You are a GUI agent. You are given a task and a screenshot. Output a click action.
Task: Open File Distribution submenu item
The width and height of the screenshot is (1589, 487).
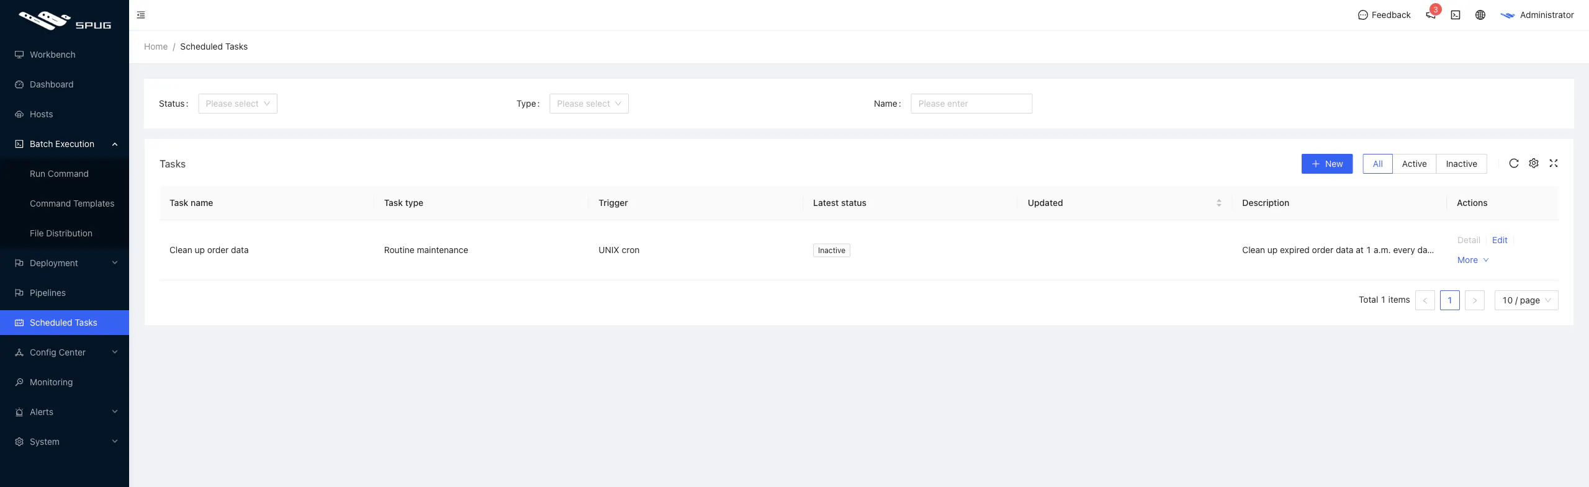(65, 233)
